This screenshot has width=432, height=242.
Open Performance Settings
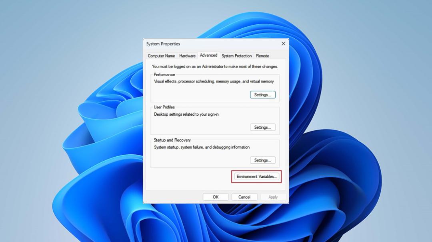pos(262,95)
